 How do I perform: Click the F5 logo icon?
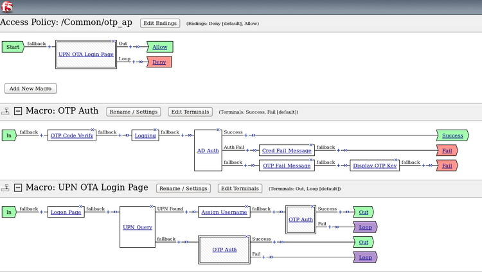pyautogui.click(x=8, y=7)
